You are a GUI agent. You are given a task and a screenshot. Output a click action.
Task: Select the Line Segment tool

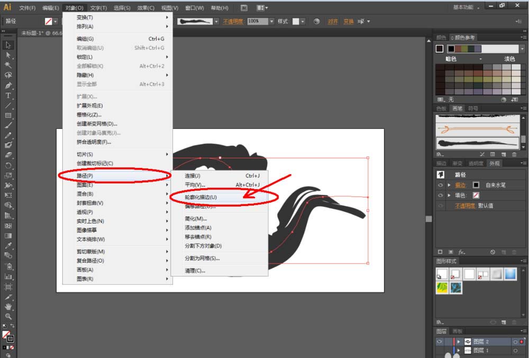coord(8,106)
